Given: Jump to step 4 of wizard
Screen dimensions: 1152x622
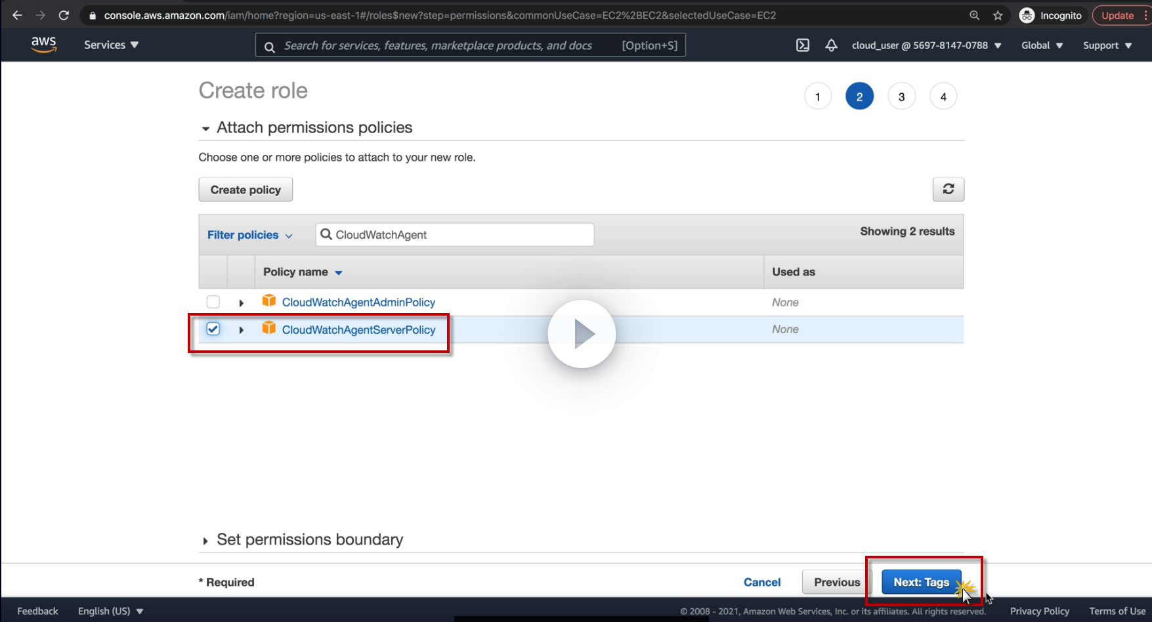Looking at the screenshot, I should coord(943,96).
